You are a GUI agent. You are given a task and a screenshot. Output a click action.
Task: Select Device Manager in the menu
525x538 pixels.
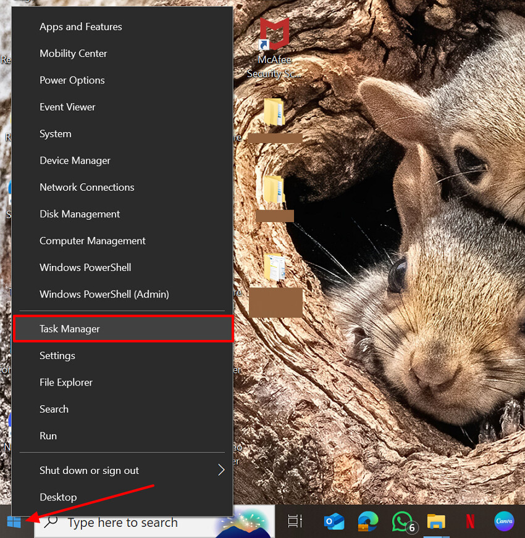click(75, 160)
